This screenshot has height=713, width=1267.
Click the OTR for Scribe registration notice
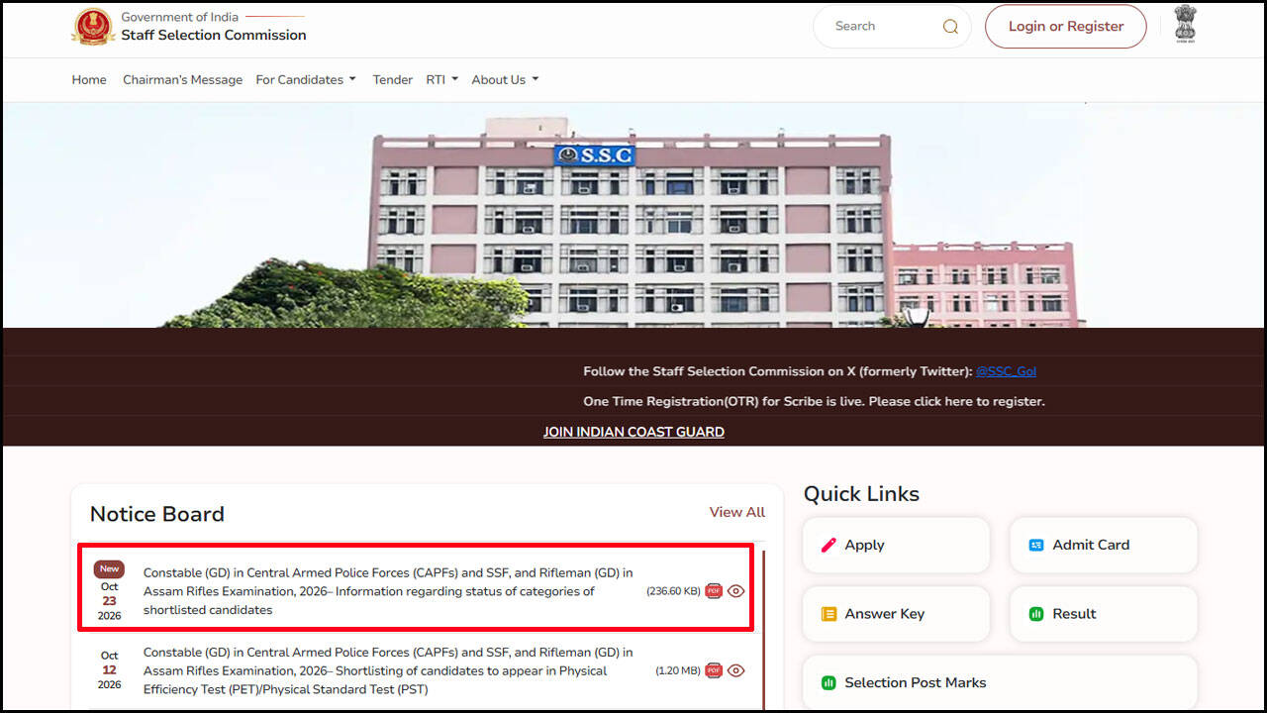pos(814,401)
